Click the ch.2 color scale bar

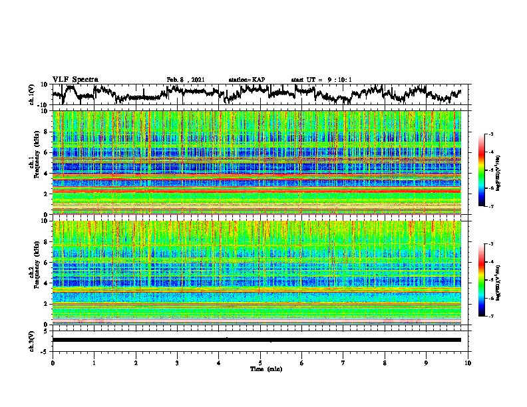[482, 280]
